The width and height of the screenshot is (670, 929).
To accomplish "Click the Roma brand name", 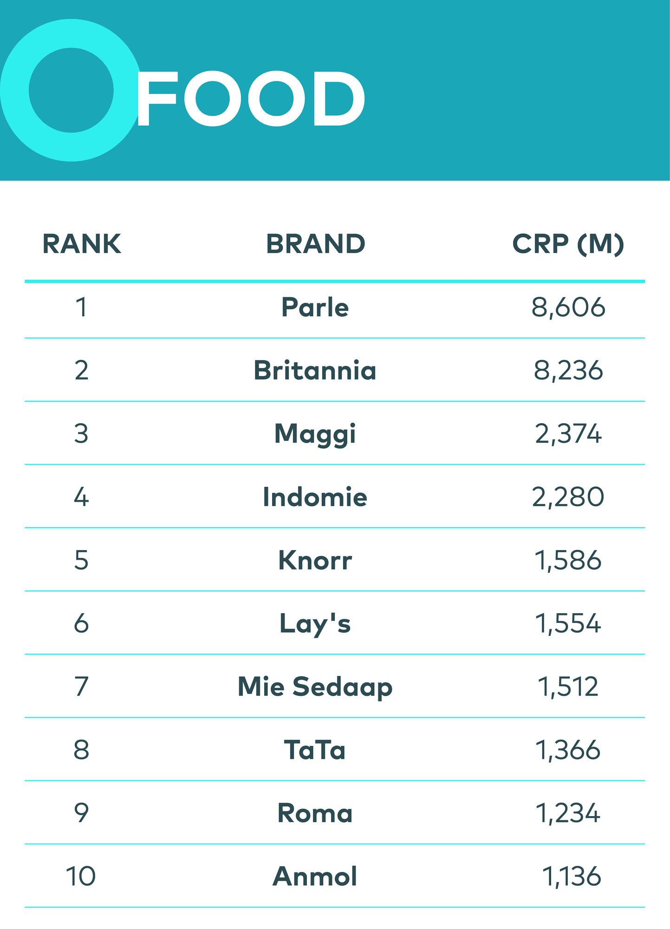I will pos(315,813).
